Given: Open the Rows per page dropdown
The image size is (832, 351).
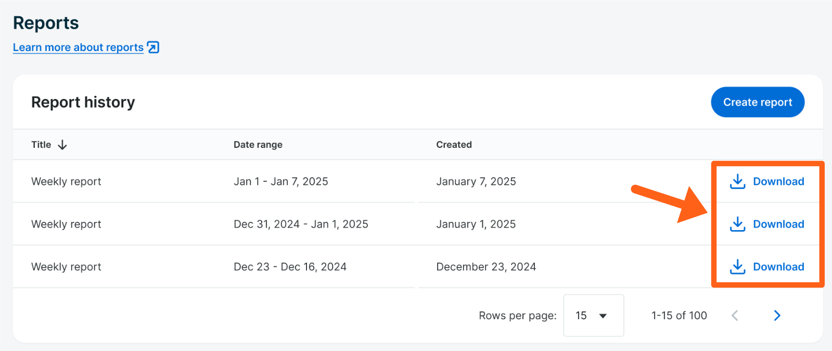Looking at the screenshot, I should pos(593,316).
